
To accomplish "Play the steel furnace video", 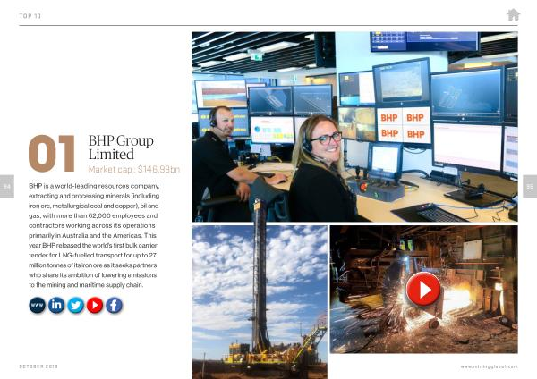I will [423, 289].
